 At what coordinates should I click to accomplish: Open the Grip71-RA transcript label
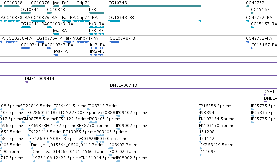[87, 18]
